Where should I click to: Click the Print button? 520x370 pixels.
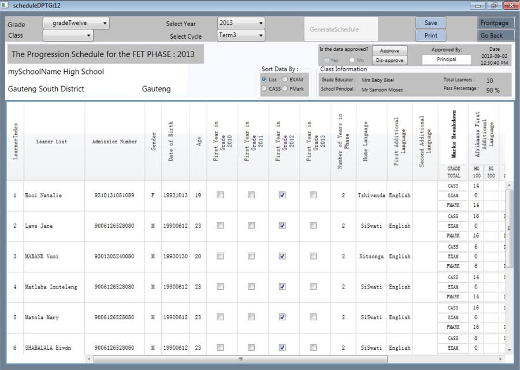tap(430, 35)
